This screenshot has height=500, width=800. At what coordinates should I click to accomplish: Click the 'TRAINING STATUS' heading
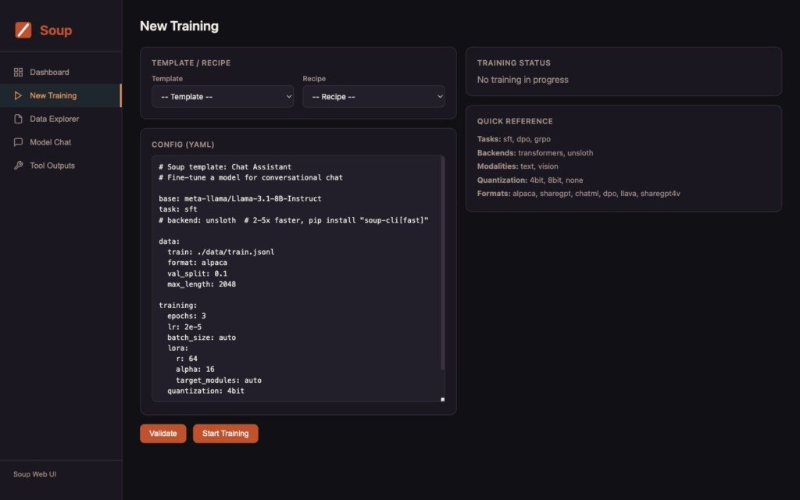(x=514, y=62)
